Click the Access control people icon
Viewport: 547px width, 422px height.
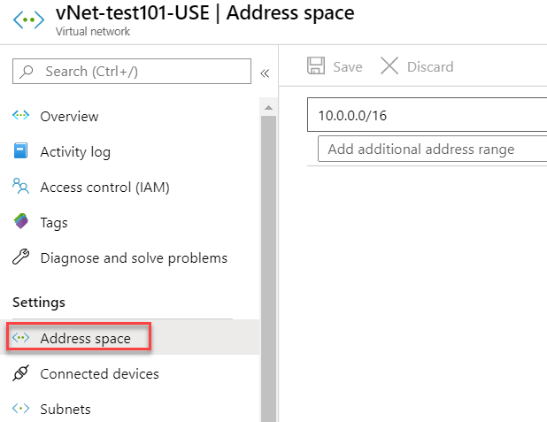click(x=20, y=186)
